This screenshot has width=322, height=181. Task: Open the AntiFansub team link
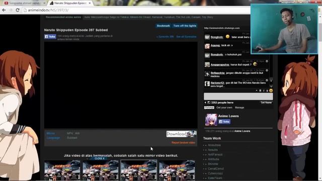215,154
